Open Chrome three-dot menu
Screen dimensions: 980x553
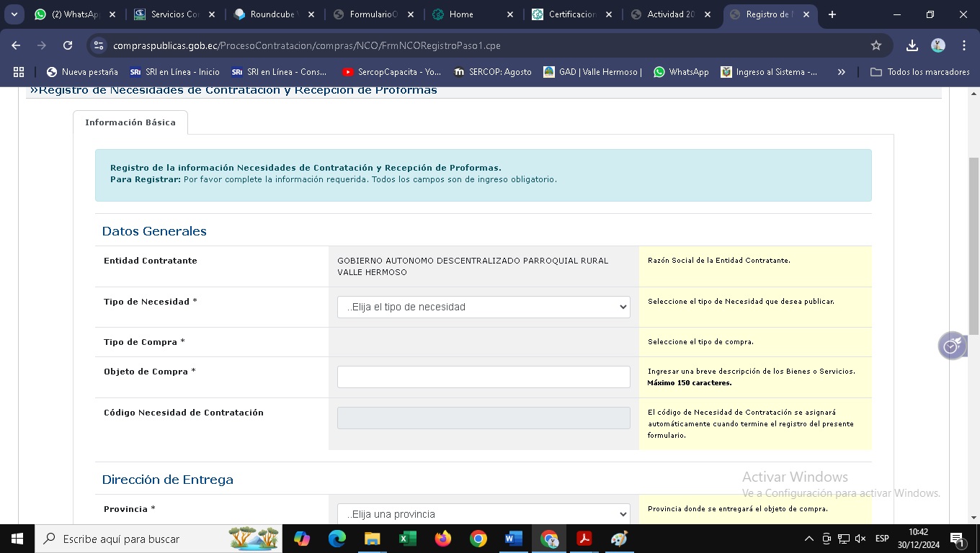(963, 45)
